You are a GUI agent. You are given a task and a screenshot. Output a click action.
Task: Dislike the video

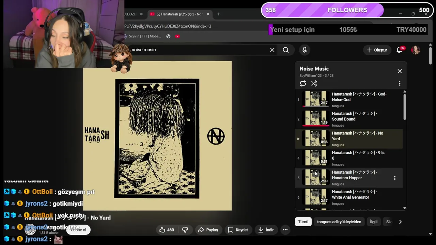pos(185,230)
